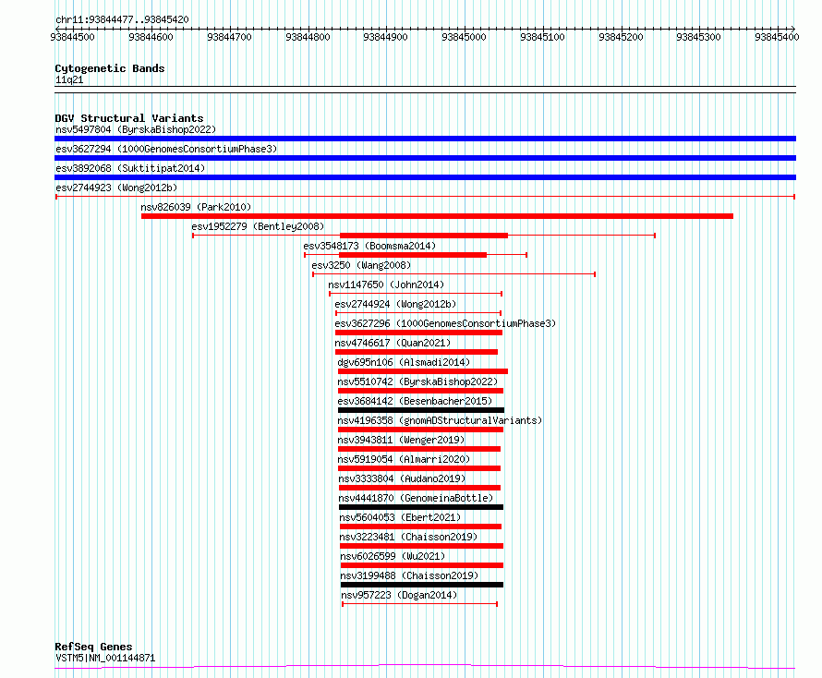822x678 pixels.
Task: Click nsv5510742 (ByrskaBishop2022) label
Action: (x=417, y=381)
